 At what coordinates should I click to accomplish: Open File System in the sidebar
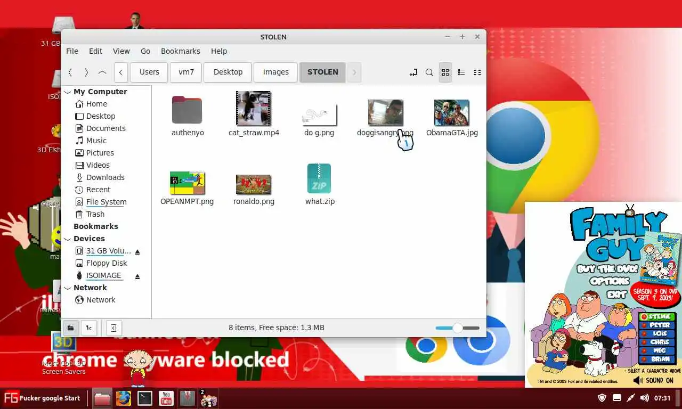[101, 202]
